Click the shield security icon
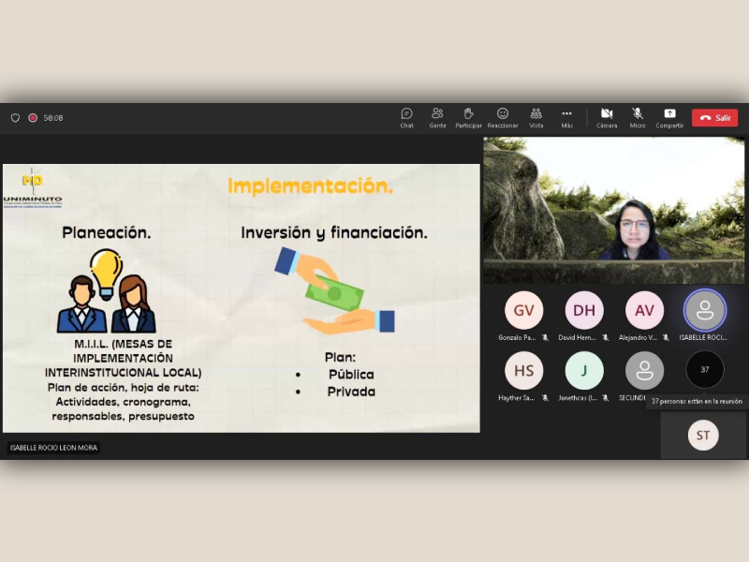This screenshot has width=749, height=562. pyautogui.click(x=15, y=118)
